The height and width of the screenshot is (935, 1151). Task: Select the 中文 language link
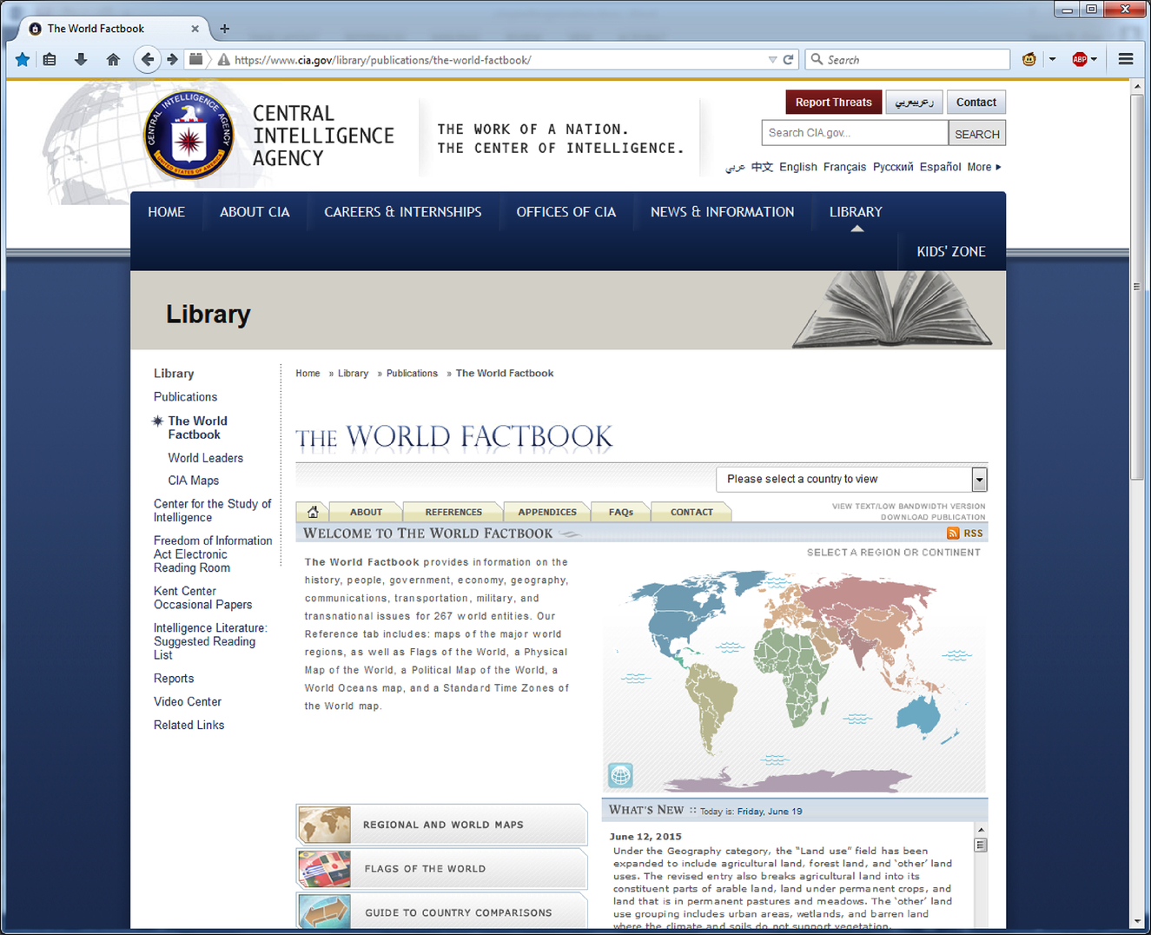(762, 167)
